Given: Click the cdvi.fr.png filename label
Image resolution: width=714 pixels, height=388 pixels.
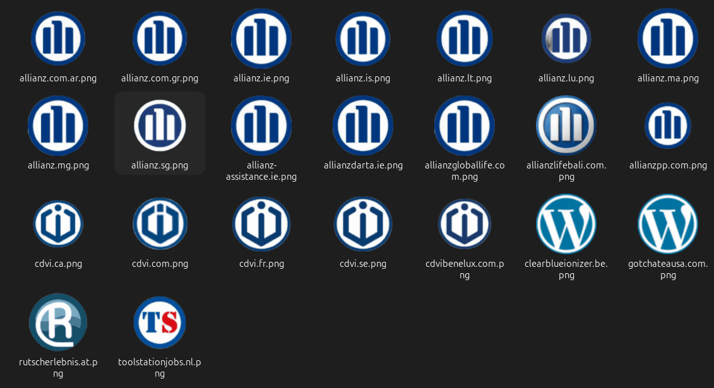Looking at the screenshot, I should coord(261,263).
